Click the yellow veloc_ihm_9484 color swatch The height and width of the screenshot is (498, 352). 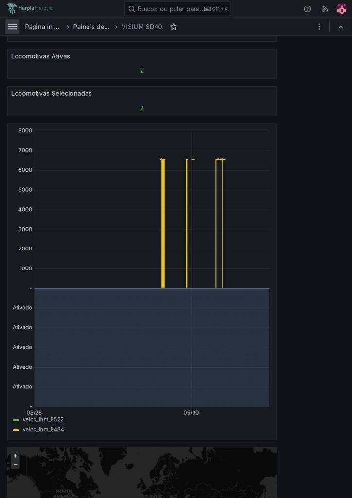tap(16, 430)
